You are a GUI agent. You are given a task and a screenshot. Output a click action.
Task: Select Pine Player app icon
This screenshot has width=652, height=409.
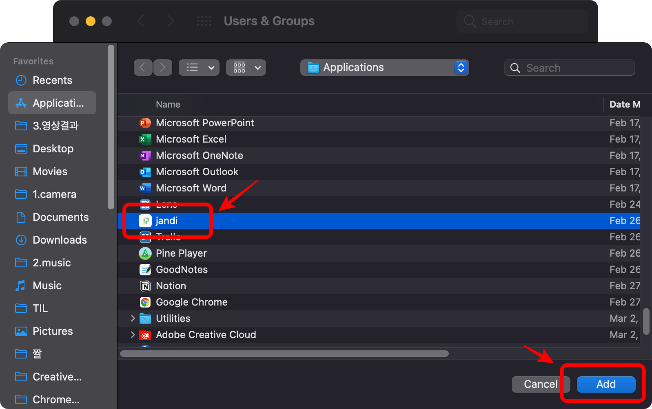click(x=145, y=253)
